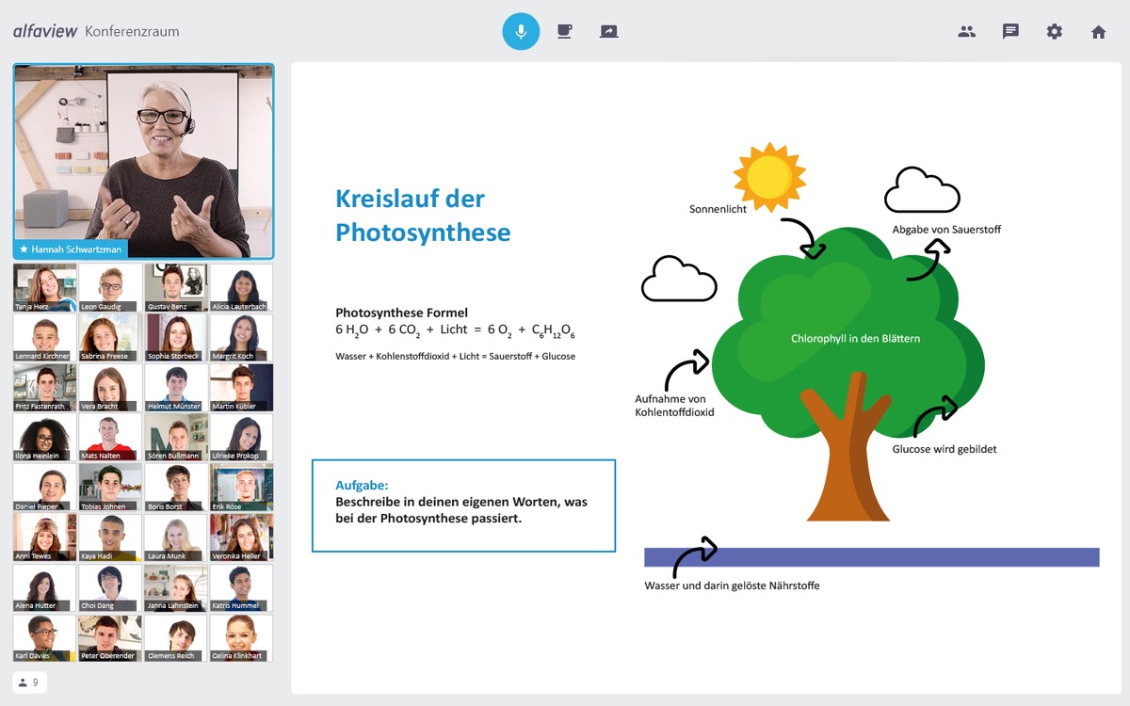Select Karl Davies's video tile
Image resolution: width=1130 pixels, height=706 pixels.
(44, 637)
